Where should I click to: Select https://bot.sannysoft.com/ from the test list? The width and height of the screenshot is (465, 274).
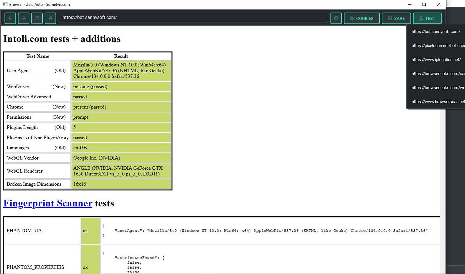436,31
